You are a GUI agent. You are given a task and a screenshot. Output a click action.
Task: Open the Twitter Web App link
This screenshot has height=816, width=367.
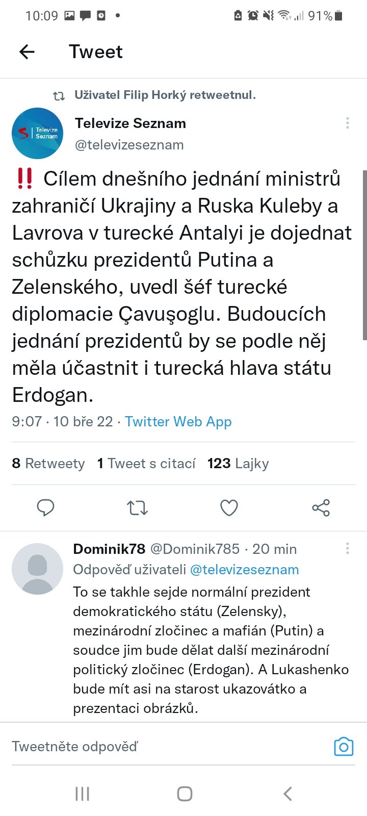178,422
